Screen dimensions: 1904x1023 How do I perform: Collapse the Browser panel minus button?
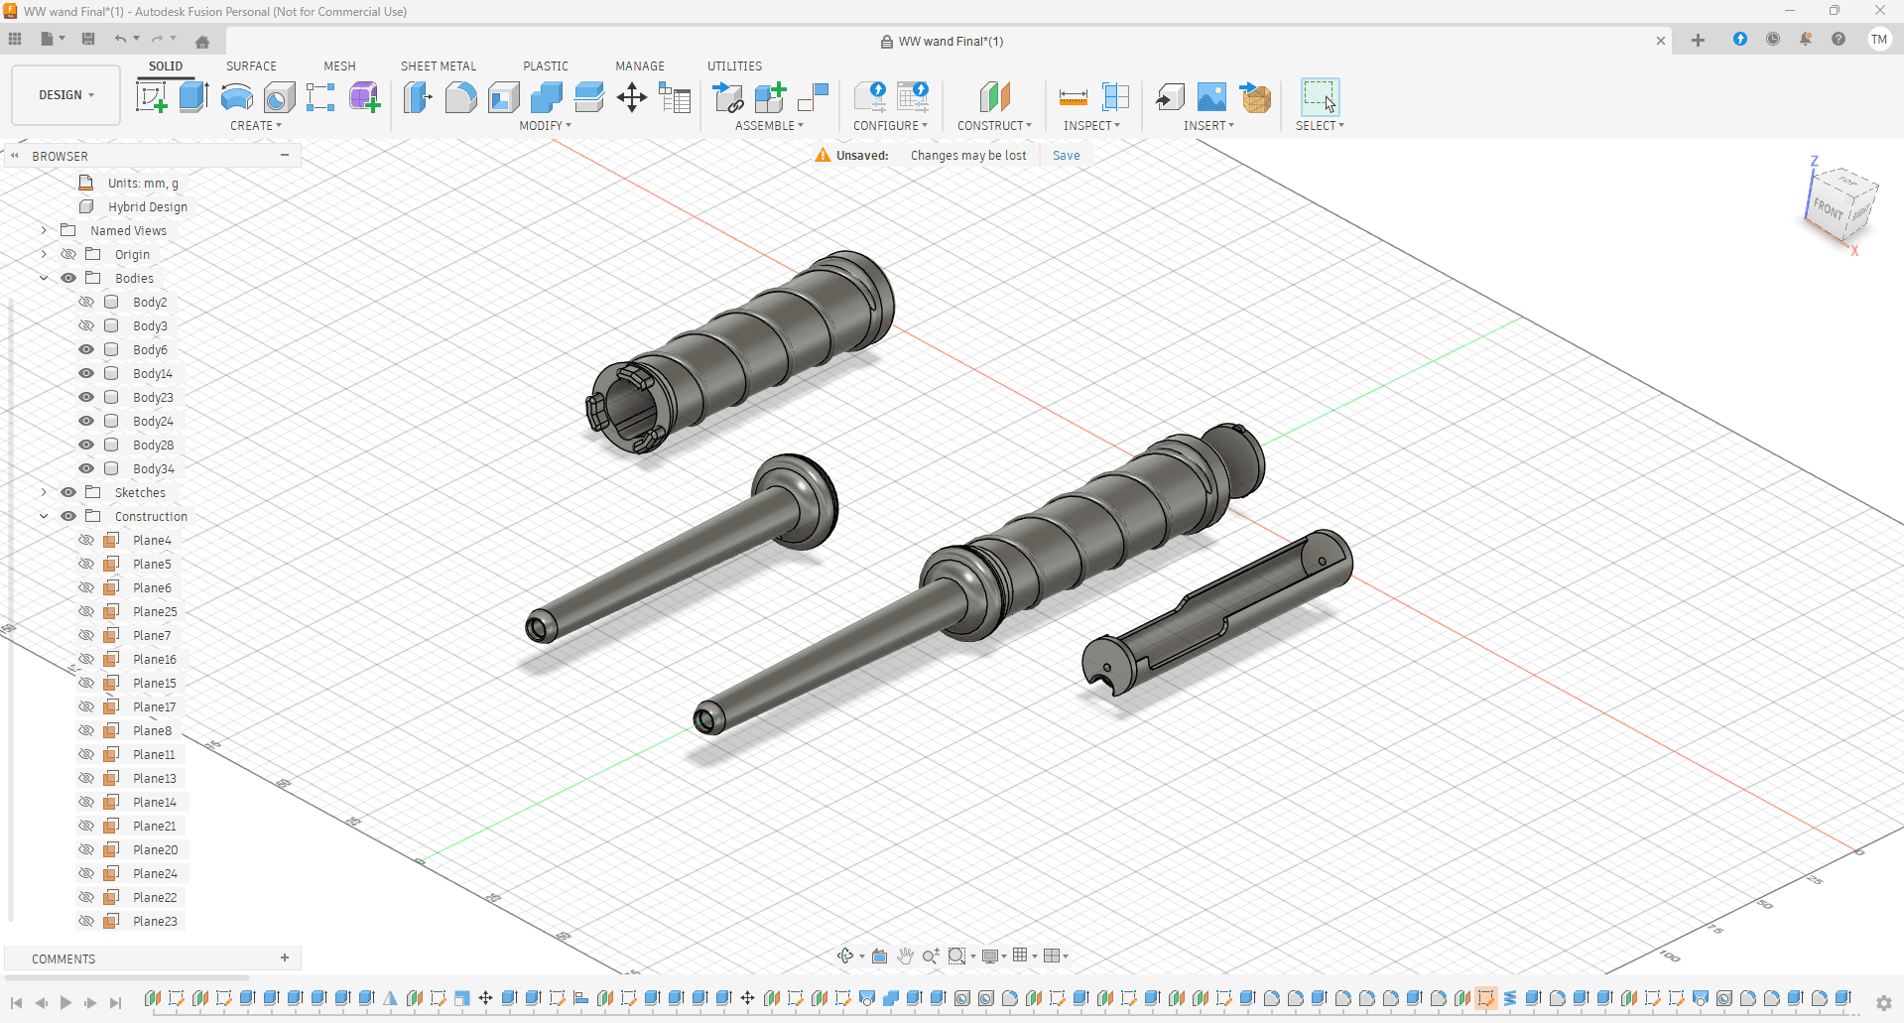tap(285, 155)
